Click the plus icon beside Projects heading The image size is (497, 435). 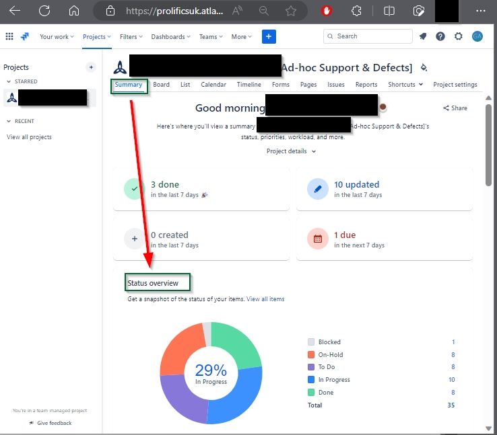click(x=91, y=67)
